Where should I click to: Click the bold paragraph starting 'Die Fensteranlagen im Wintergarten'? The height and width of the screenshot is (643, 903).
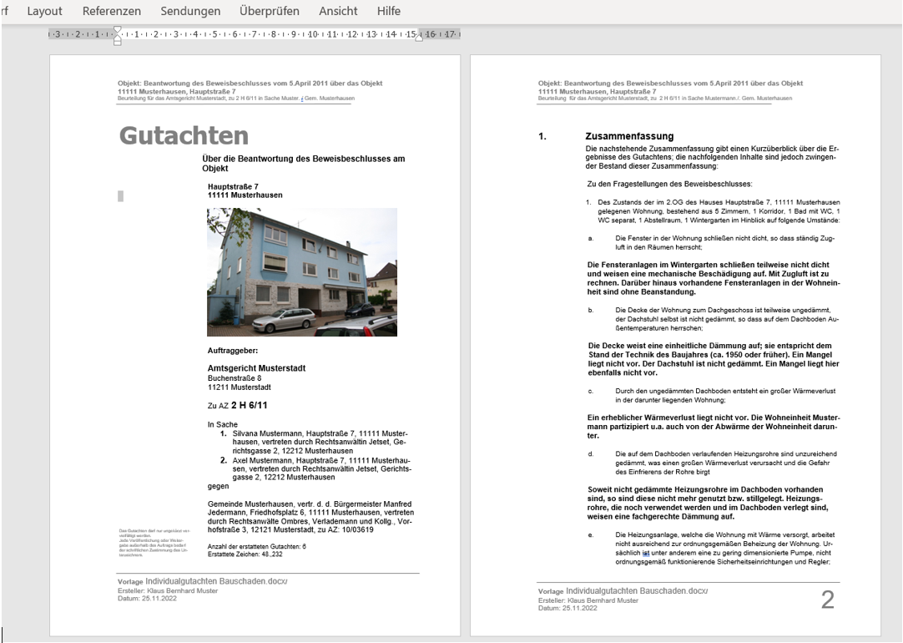click(714, 278)
